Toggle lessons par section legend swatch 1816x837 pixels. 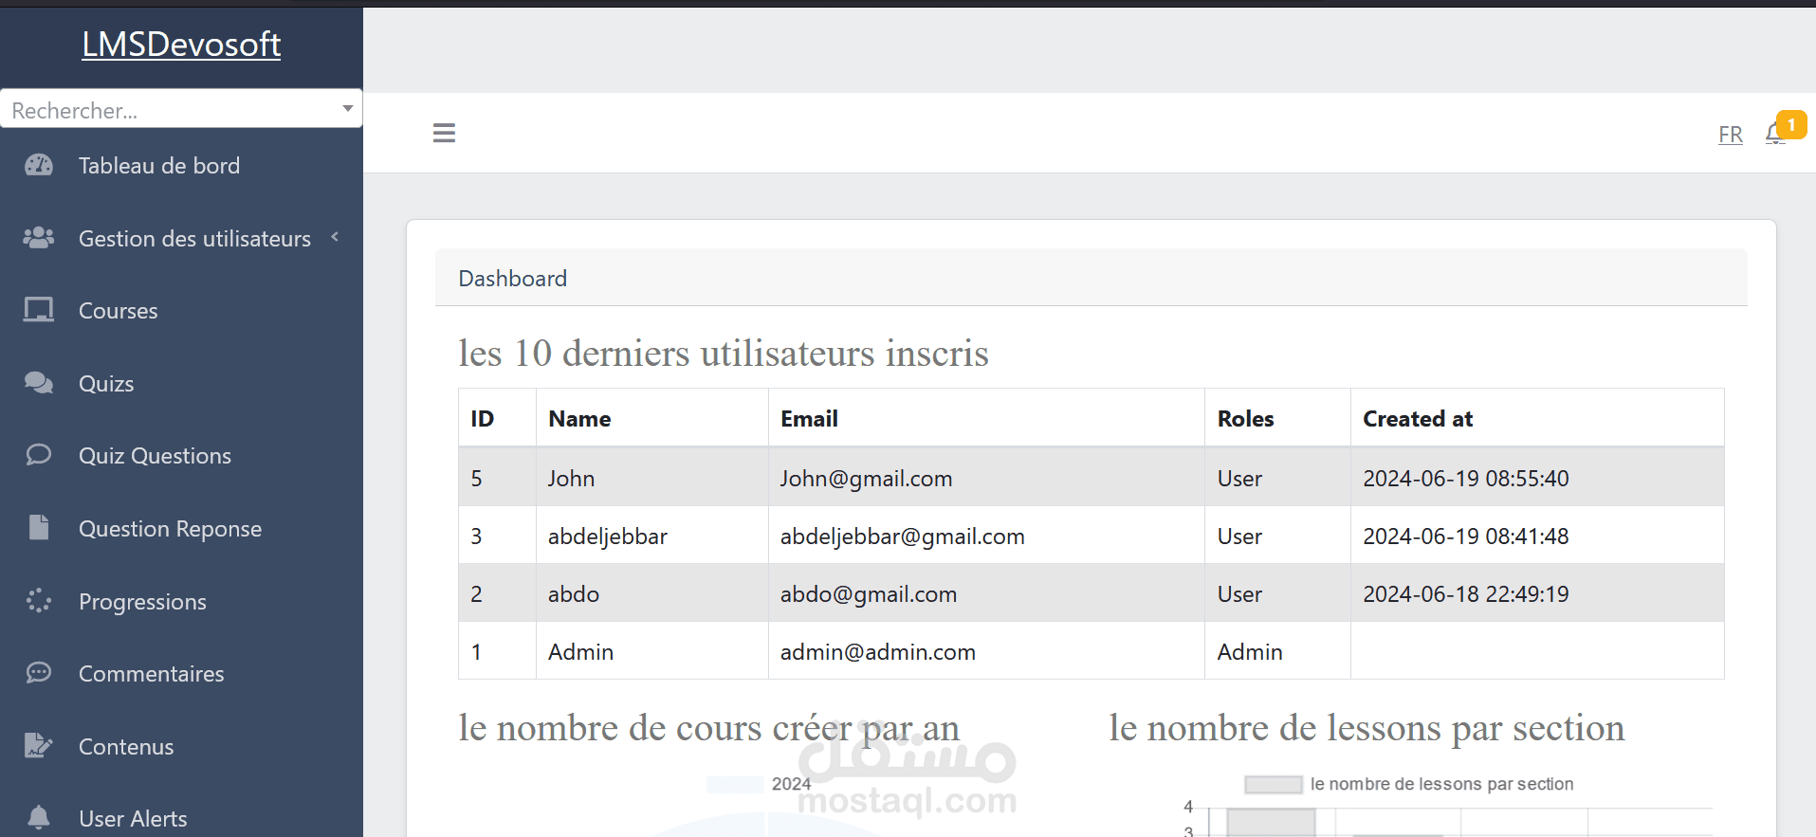pyautogui.click(x=1274, y=784)
